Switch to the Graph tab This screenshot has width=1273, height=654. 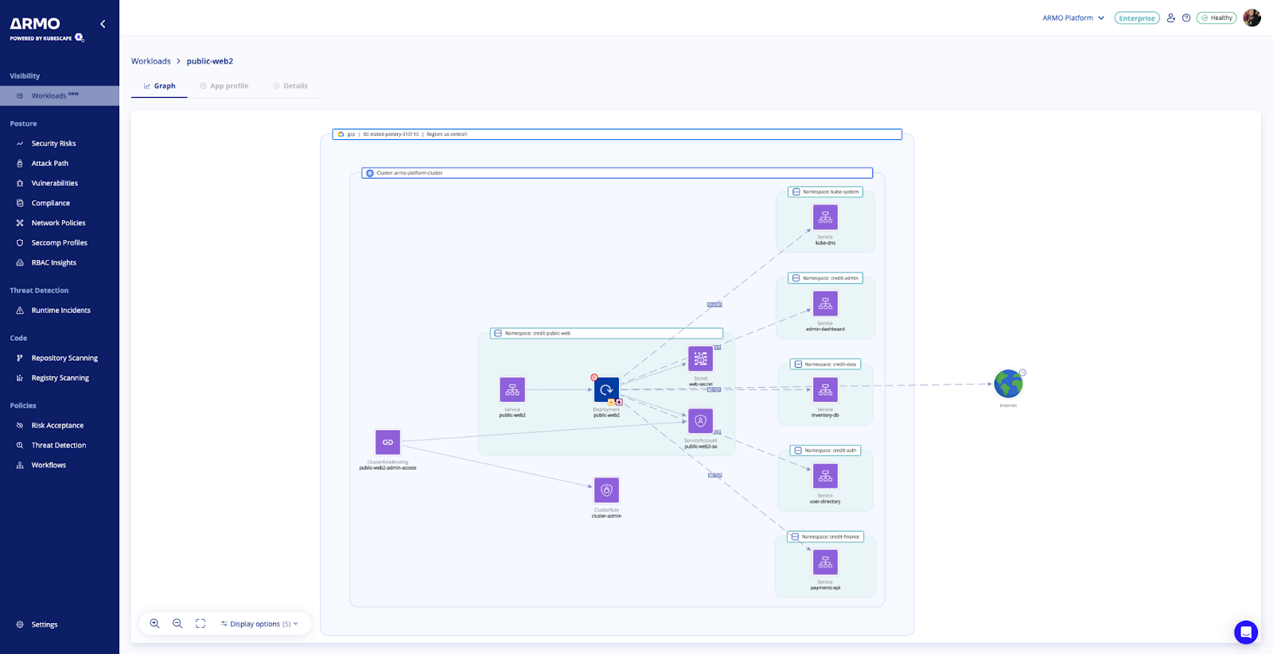(x=159, y=86)
